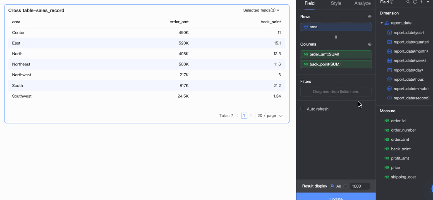
Task: Select the report_date(year) calendar icon
Action: click(389, 33)
